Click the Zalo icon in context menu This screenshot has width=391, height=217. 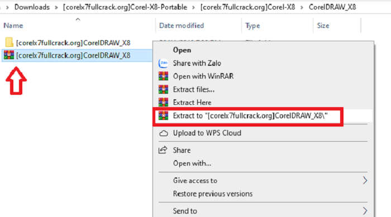(x=163, y=63)
